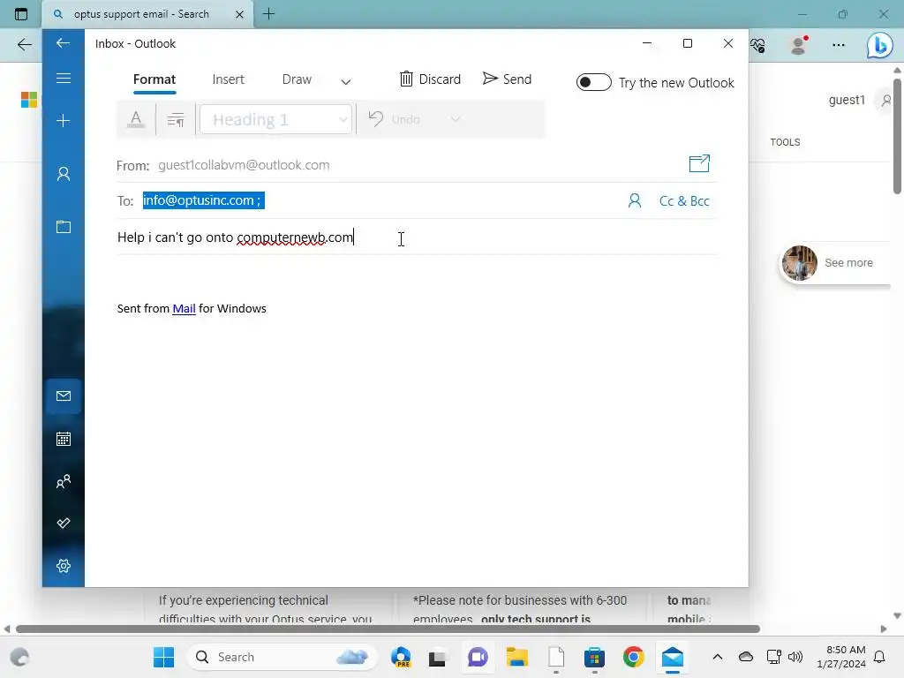Open browser essentials heart icon
This screenshot has width=904, height=678.
(757, 45)
